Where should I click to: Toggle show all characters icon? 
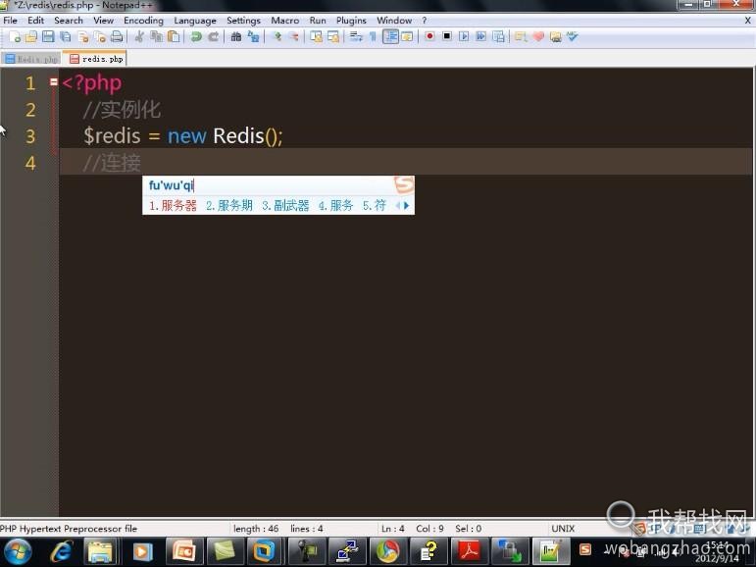click(x=373, y=36)
